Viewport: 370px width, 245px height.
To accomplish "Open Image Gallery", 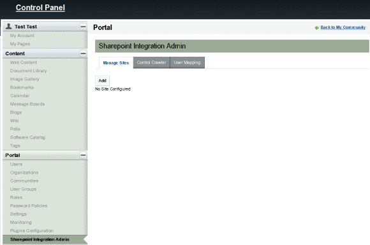I will tap(24, 79).
